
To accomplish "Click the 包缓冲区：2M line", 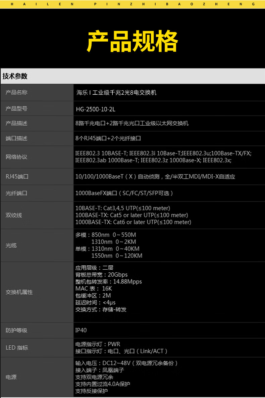I will [x=93, y=296].
